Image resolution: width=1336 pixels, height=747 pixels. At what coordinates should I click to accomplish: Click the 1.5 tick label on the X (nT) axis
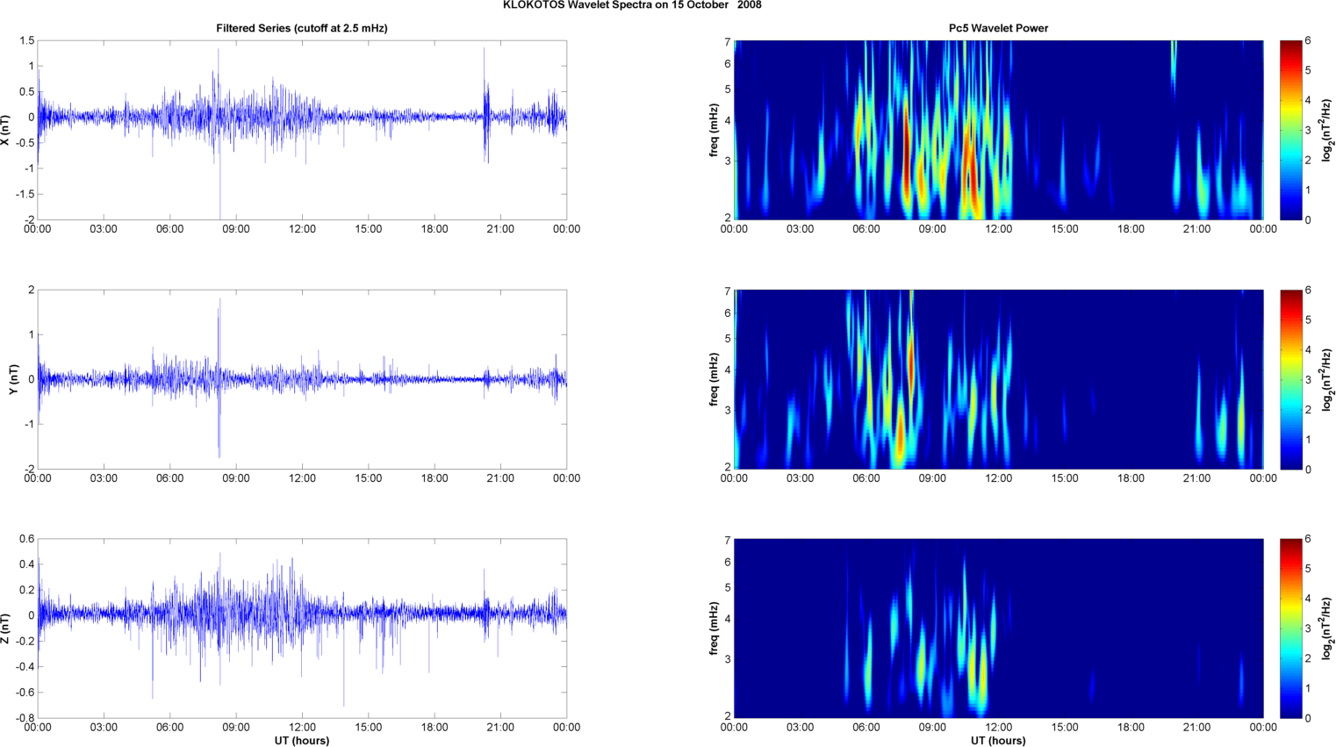(x=26, y=41)
